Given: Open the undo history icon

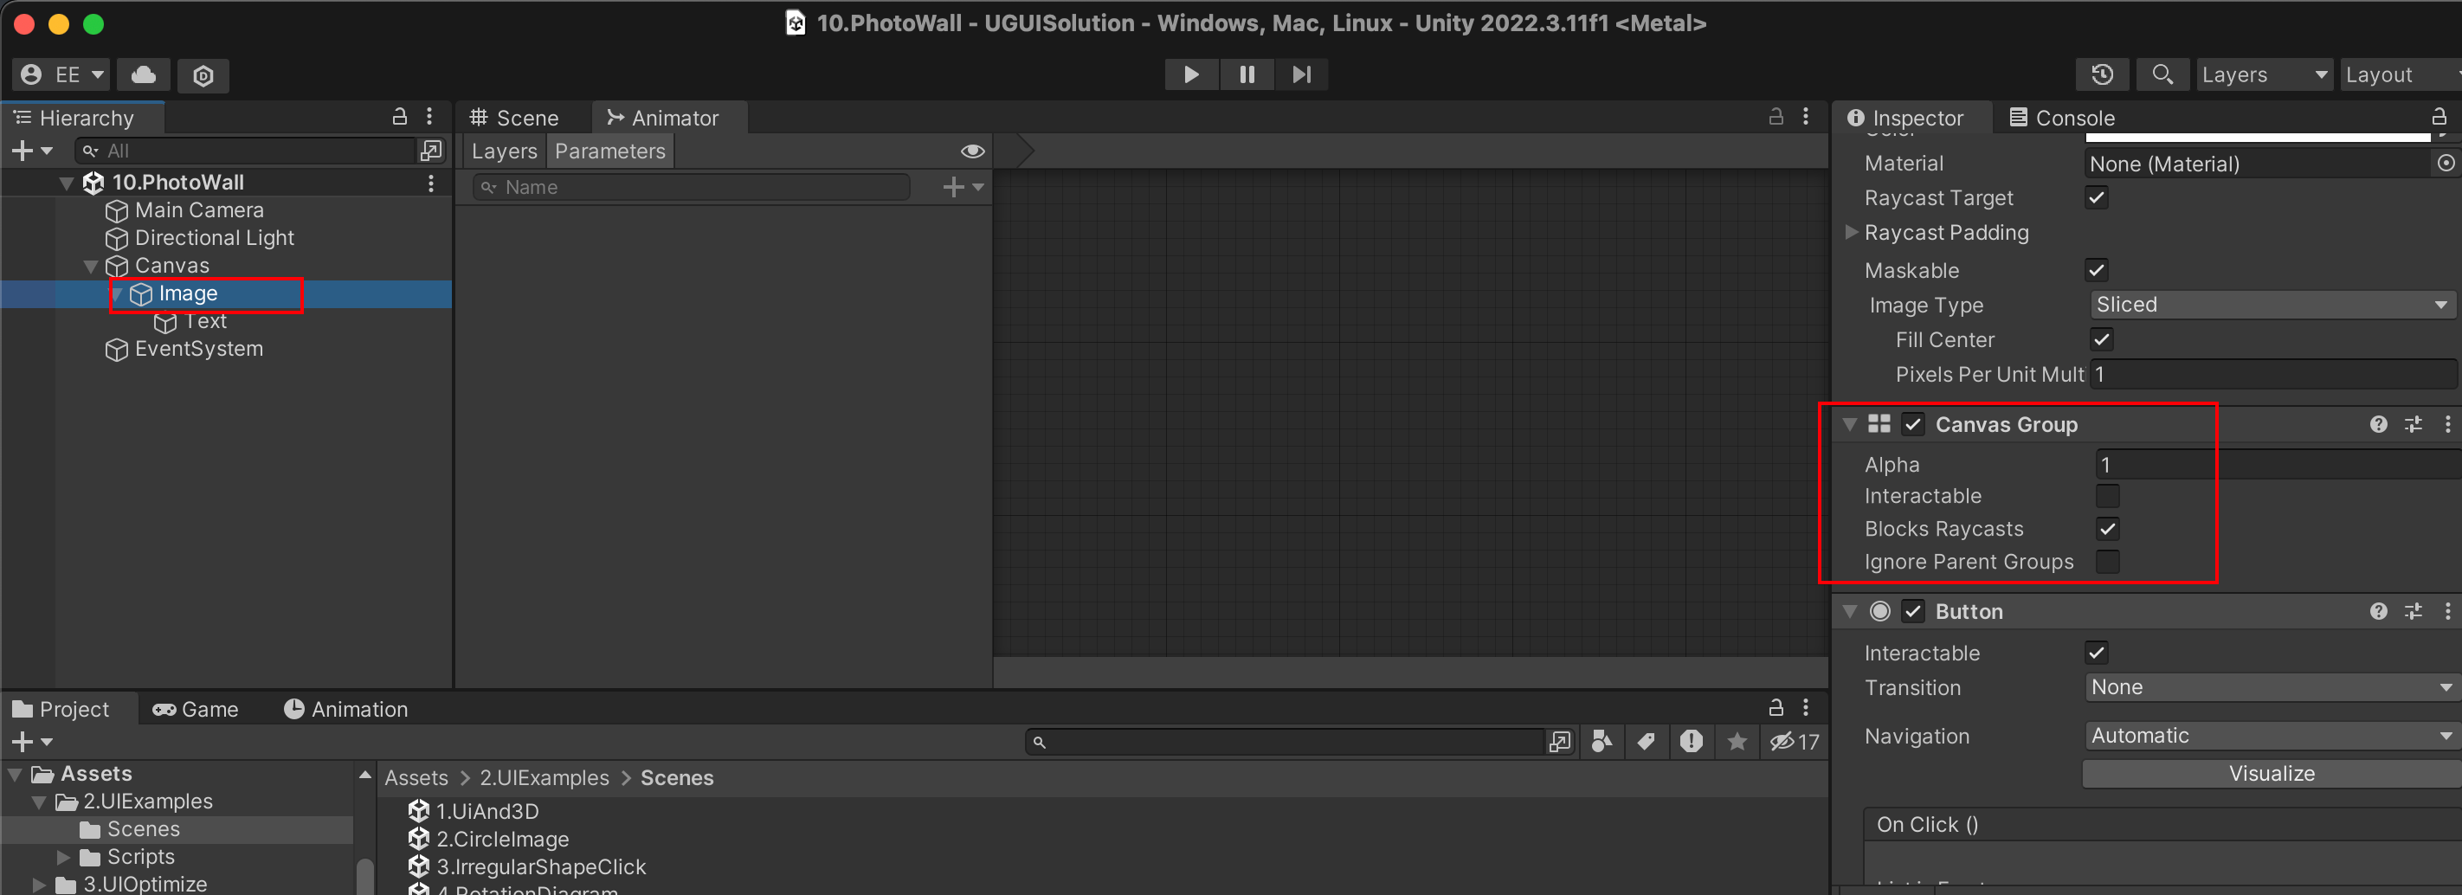Looking at the screenshot, I should 2102,74.
